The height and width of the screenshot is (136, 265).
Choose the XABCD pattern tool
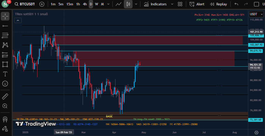[x=5, y=45]
